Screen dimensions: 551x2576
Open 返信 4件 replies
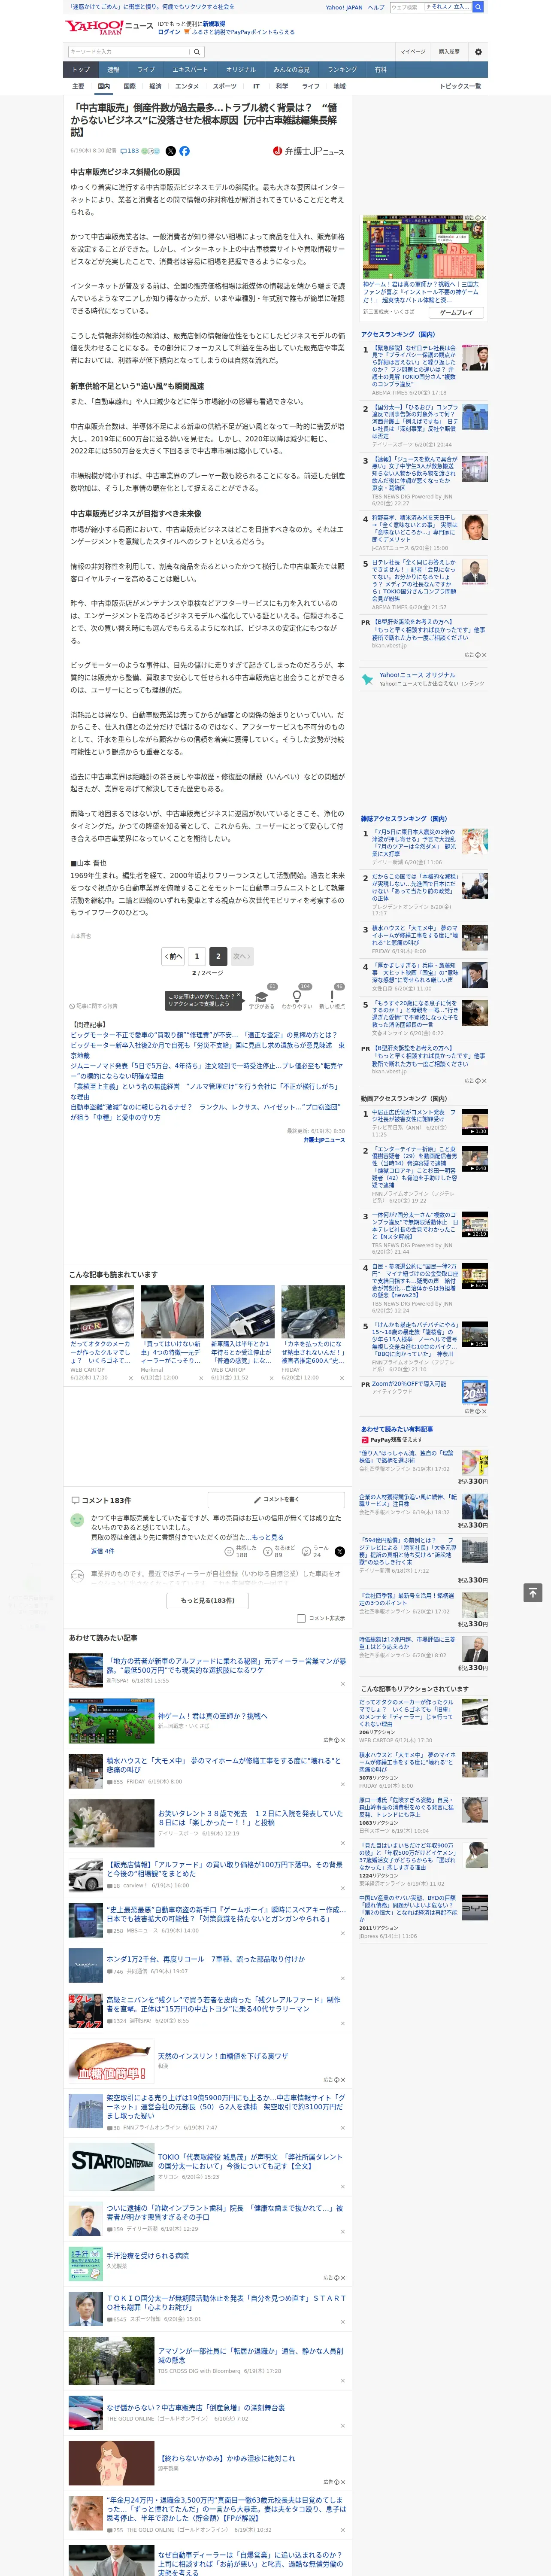tap(102, 1551)
